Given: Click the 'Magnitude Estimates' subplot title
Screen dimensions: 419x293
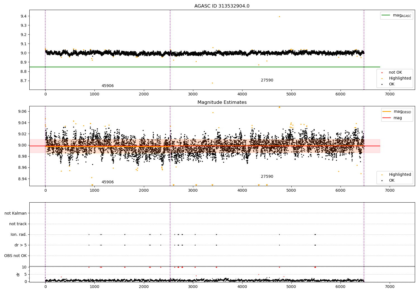Looking at the screenshot, I should (222, 102).
